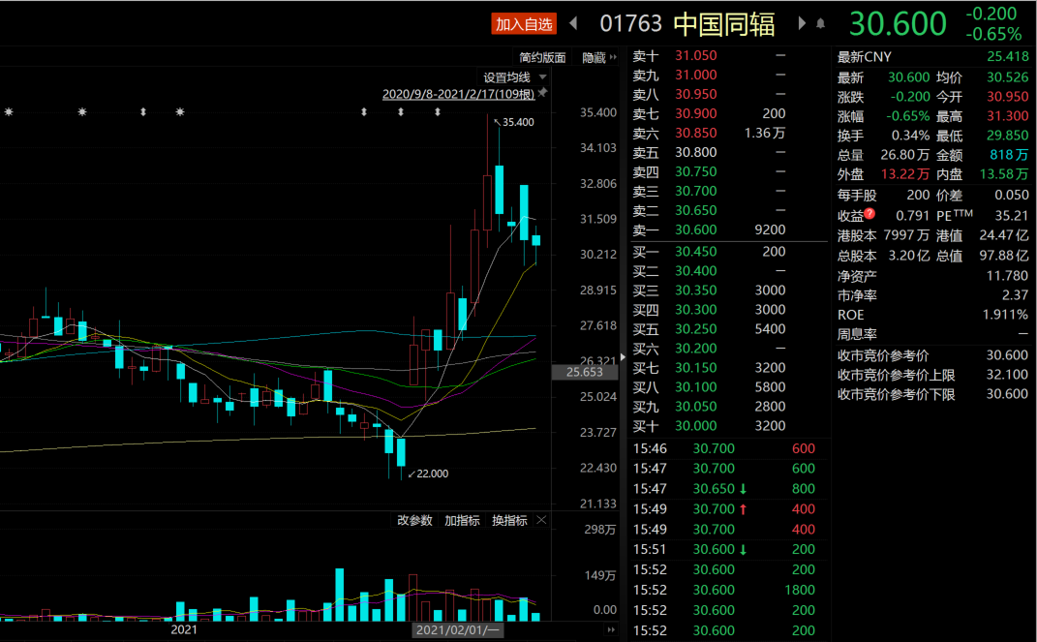The image size is (1037, 642).
Task: Click the 25.653 price tag on the axis
Action: pyautogui.click(x=585, y=372)
